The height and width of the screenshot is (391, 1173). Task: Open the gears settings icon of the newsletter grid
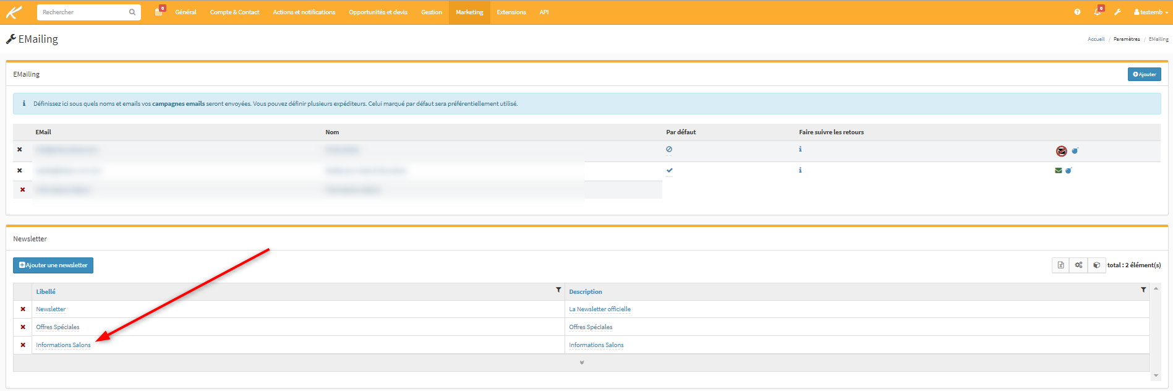[1079, 265]
